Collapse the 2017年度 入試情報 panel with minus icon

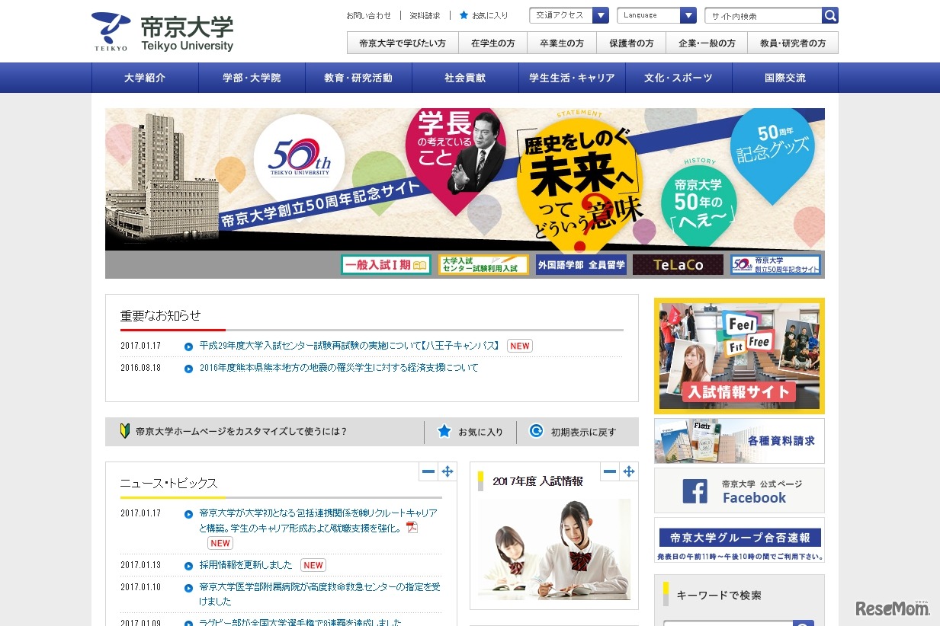point(610,472)
